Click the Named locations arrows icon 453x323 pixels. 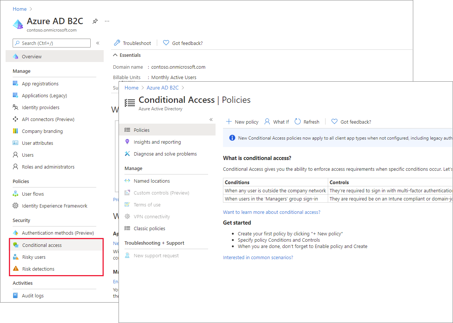point(127,181)
